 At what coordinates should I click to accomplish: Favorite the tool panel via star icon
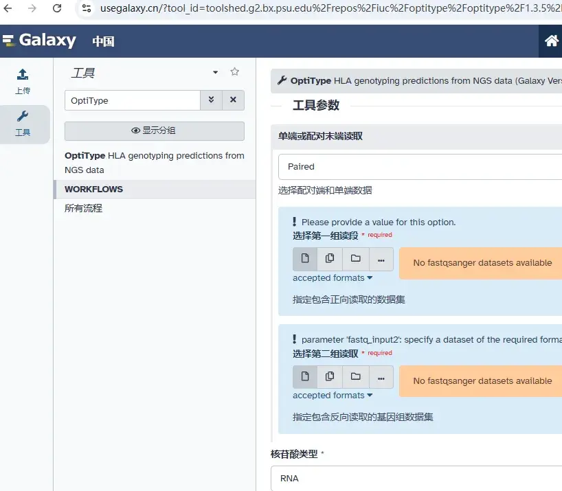[234, 71]
